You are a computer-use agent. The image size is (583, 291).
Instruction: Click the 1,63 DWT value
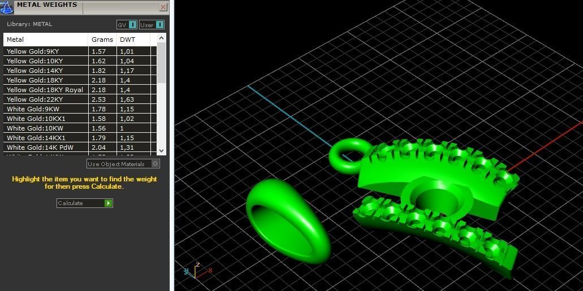pos(127,99)
